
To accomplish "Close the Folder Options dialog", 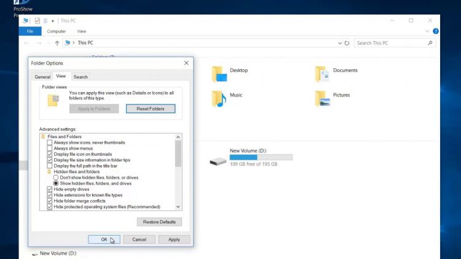I will (x=186, y=63).
